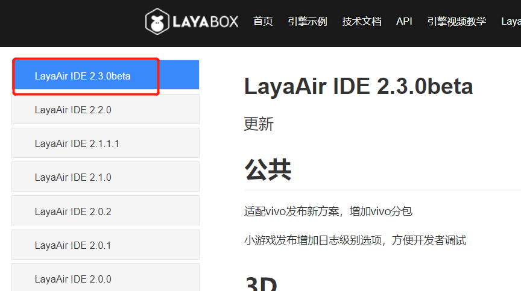
Task: Select LayaAir IDE 2.2.0 version entry
Action: point(106,109)
